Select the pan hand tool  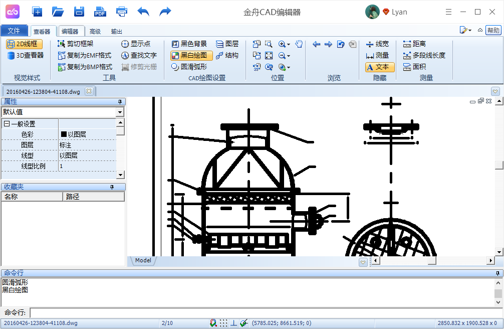299,44
